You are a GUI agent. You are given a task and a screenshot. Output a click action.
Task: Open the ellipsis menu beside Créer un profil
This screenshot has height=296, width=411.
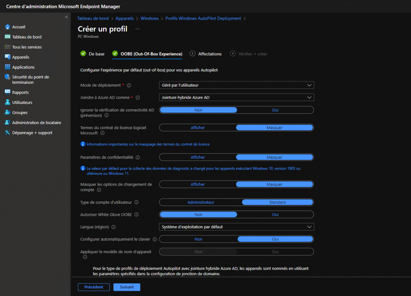click(137, 29)
